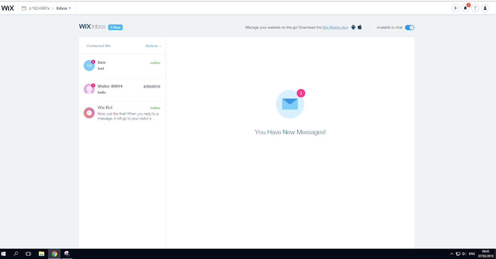Click the 'You Have New Messages!' text

[x=290, y=132]
